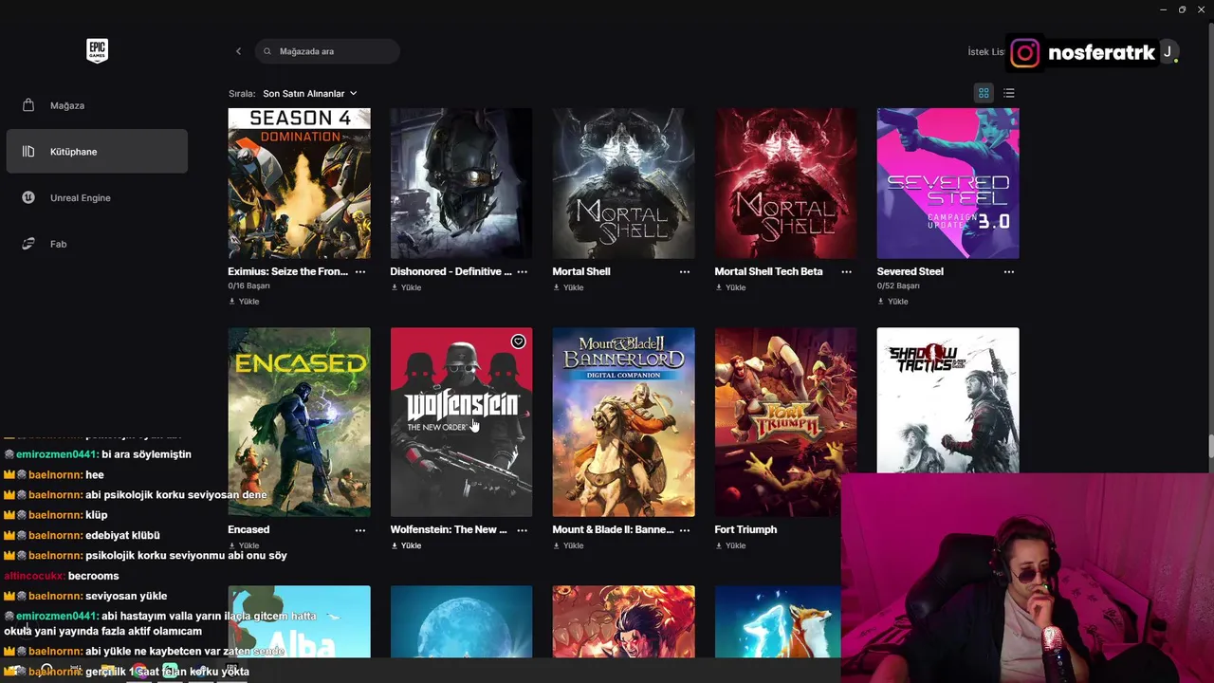This screenshot has width=1214, height=683.
Task: Install Dishonored with Yükle
Action: coord(406,287)
